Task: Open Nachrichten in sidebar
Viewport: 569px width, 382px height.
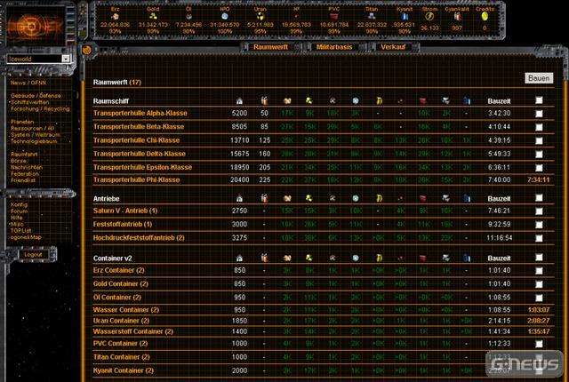Action: 27,167
